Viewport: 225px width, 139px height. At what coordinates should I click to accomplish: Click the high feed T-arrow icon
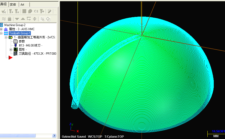pyautogui.click(x=42, y=11)
